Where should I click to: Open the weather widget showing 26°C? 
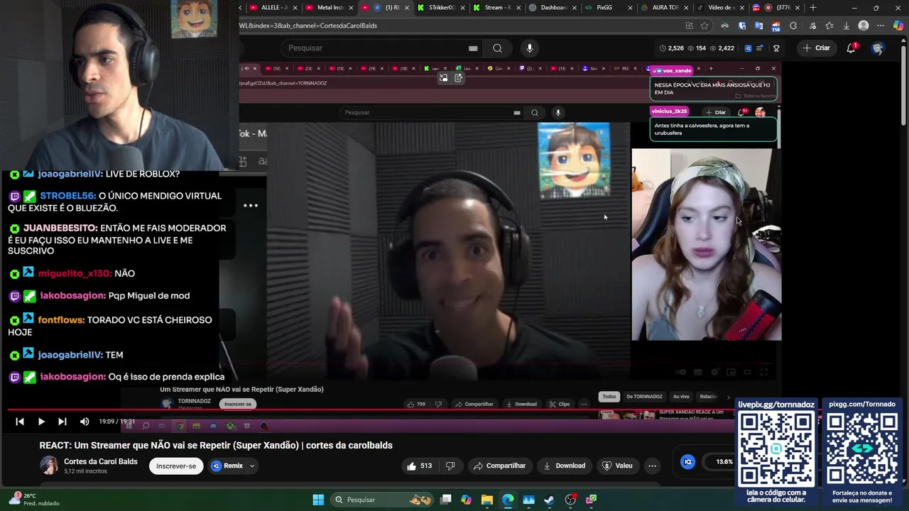point(34,499)
